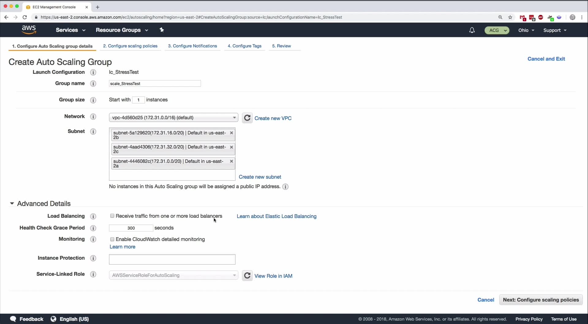
Task: Click the AWS logo home icon
Action: pos(29,30)
